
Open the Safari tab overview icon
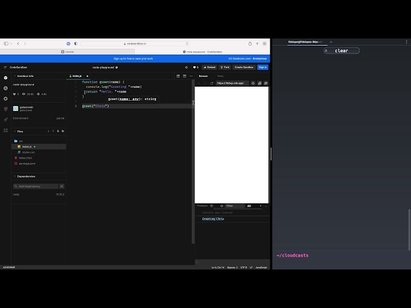[265, 44]
